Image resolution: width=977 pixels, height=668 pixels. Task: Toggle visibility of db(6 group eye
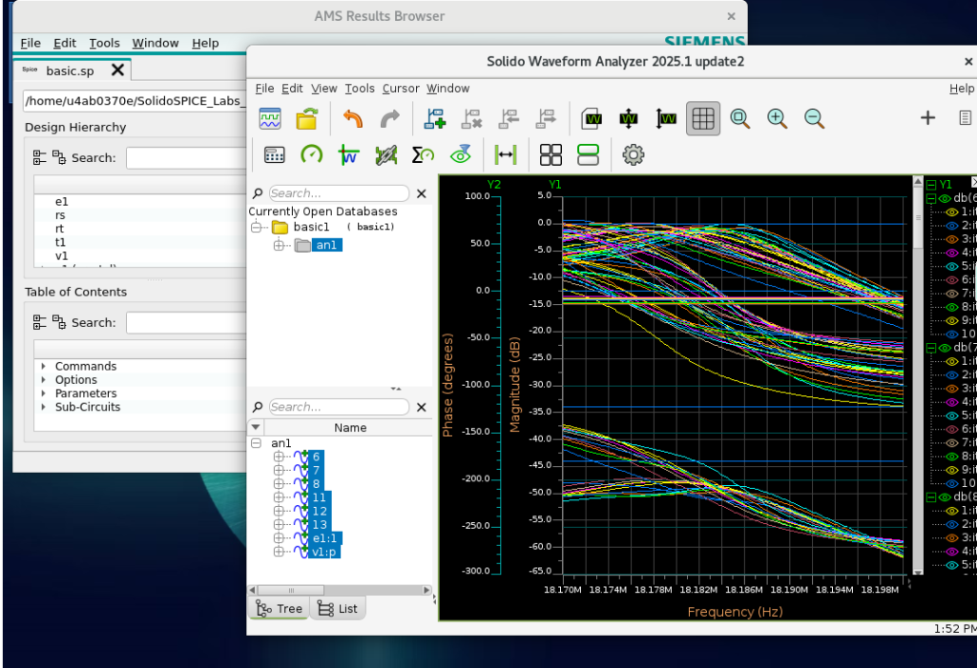click(946, 198)
